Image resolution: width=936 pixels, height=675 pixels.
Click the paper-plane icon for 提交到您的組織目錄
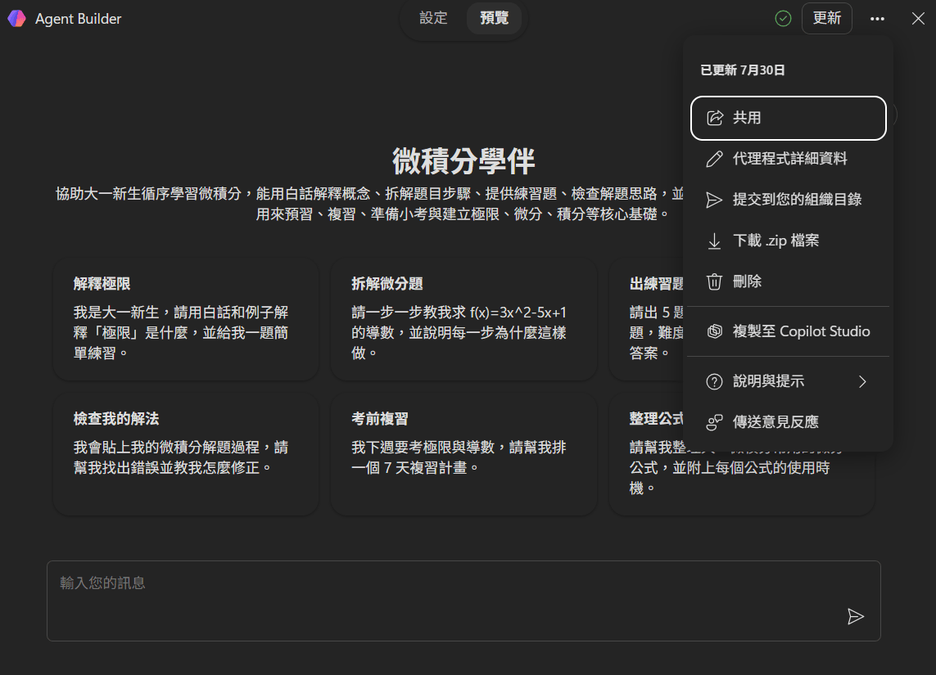715,200
